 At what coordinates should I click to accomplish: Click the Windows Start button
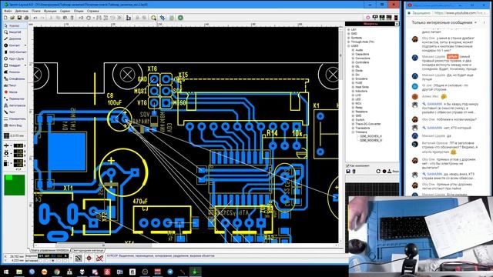point(6,272)
